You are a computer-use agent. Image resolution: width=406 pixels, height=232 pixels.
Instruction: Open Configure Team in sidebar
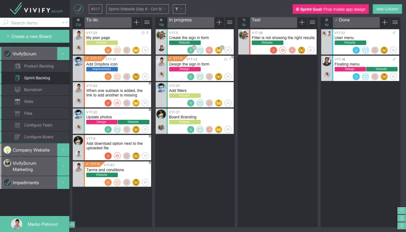36,125
